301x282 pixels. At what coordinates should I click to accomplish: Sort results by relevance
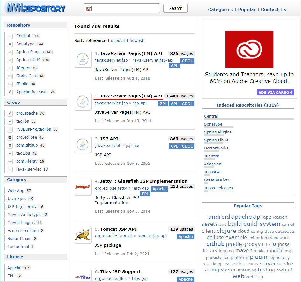[x=96, y=40]
